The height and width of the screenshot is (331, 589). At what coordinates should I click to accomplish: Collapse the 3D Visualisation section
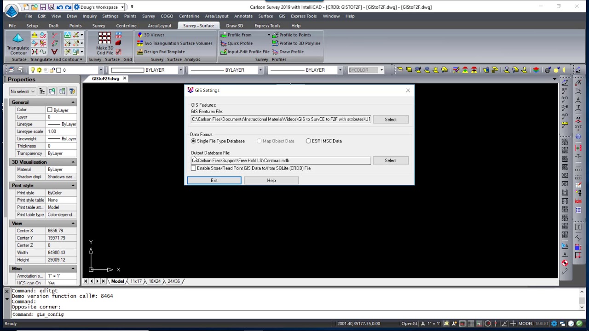click(73, 162)
